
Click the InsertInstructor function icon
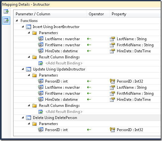(x=28, y=27)
